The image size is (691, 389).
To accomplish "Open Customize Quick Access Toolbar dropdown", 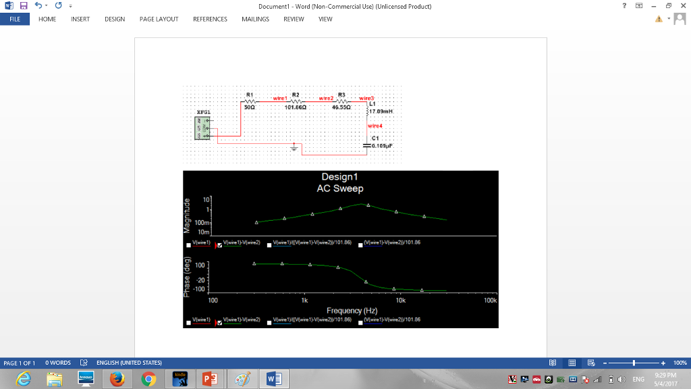I will (x=70, y=5).
